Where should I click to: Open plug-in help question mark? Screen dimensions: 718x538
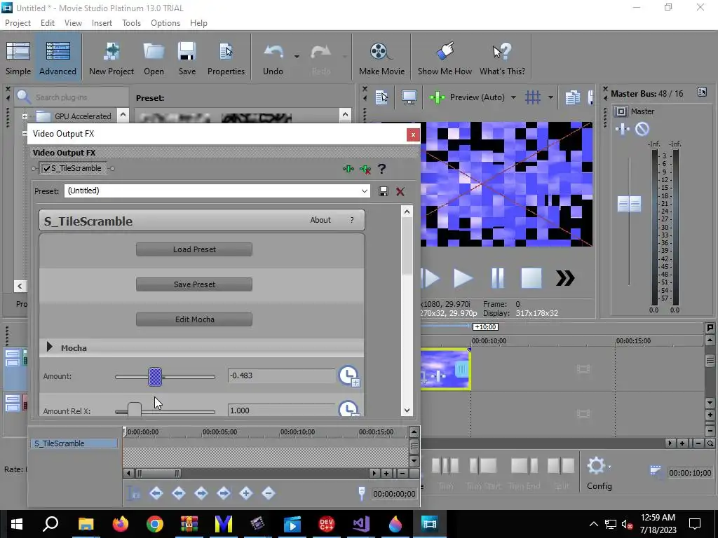(381, 169)
